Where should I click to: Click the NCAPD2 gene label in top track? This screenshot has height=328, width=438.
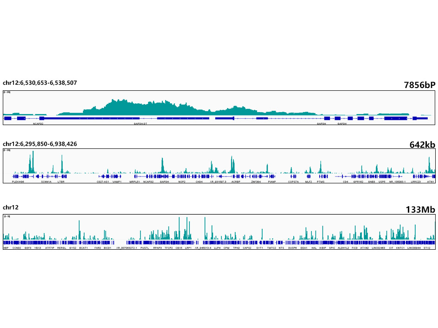[x=38, y=124]
